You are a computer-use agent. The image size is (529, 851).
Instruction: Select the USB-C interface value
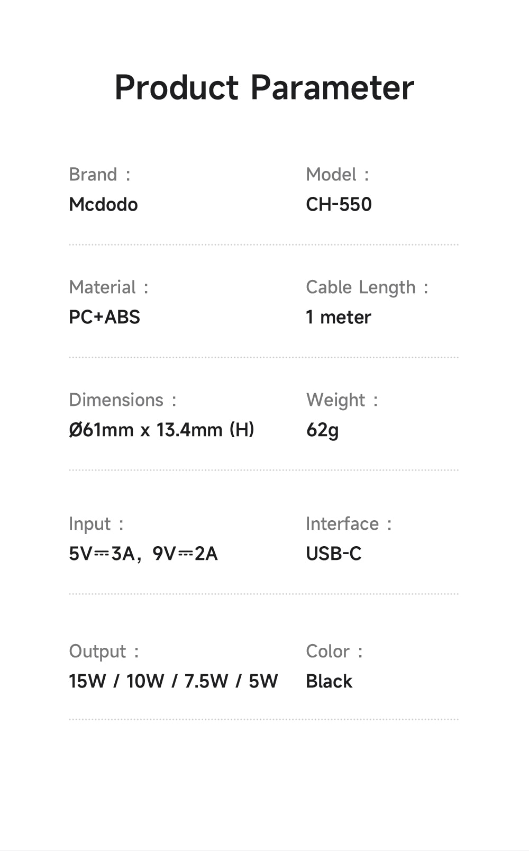click(334, 554)
